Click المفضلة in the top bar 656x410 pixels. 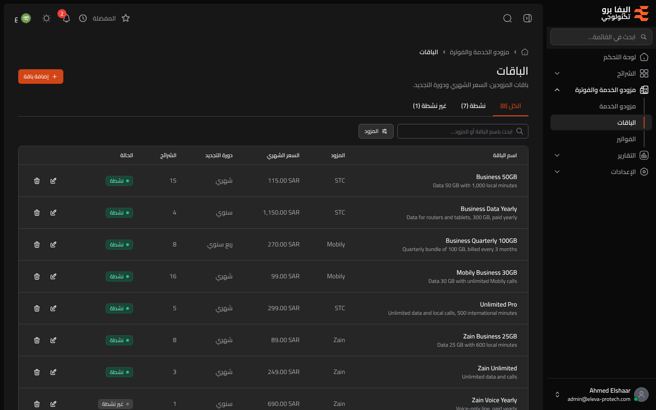tap(104, 18)
